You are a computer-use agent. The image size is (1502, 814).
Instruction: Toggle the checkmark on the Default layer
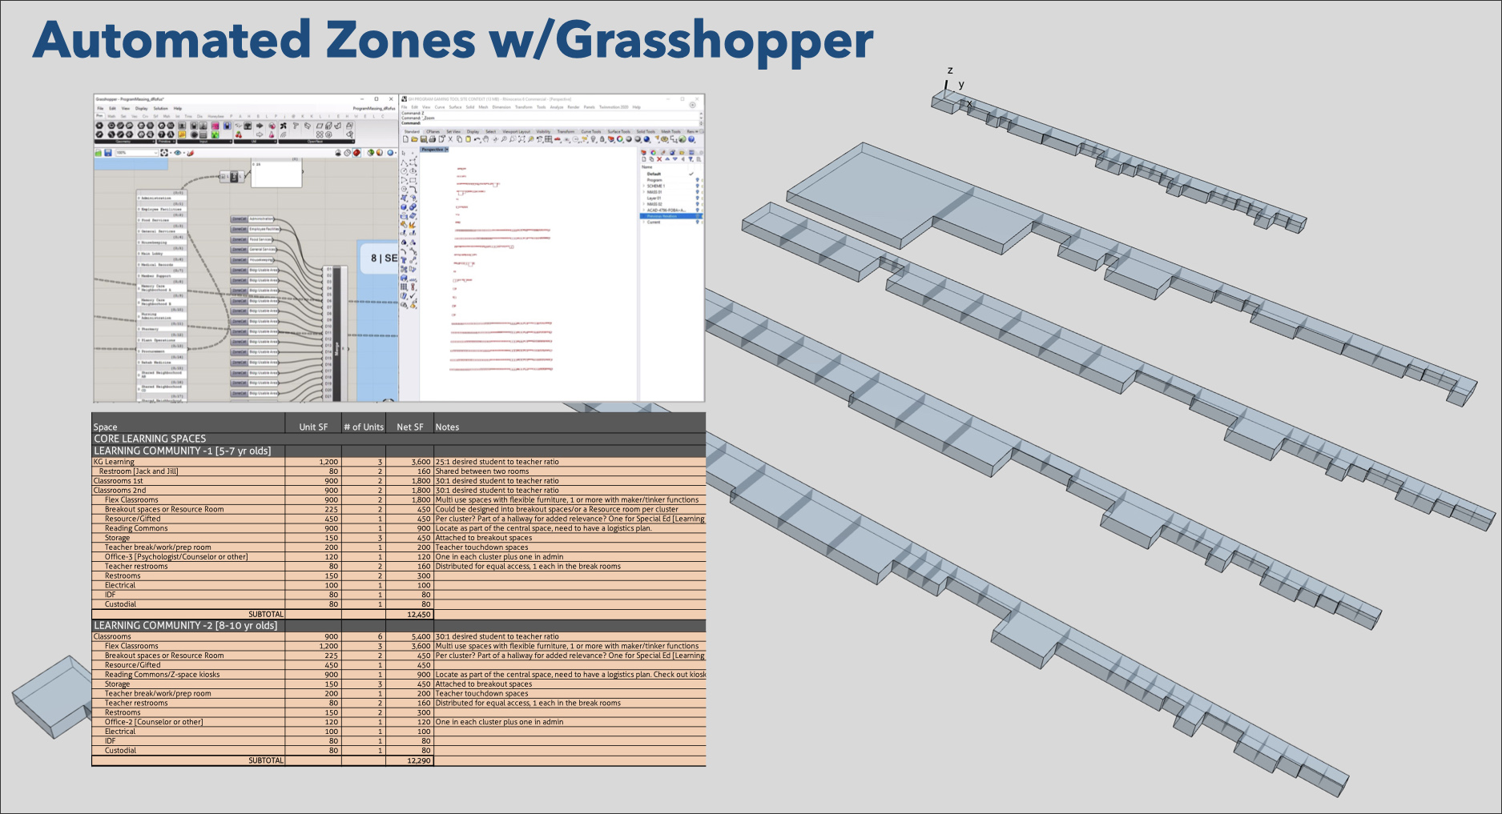691,174
